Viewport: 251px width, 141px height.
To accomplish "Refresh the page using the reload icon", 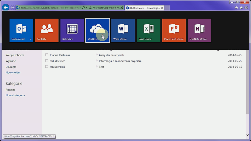I will tap(122, 8).
